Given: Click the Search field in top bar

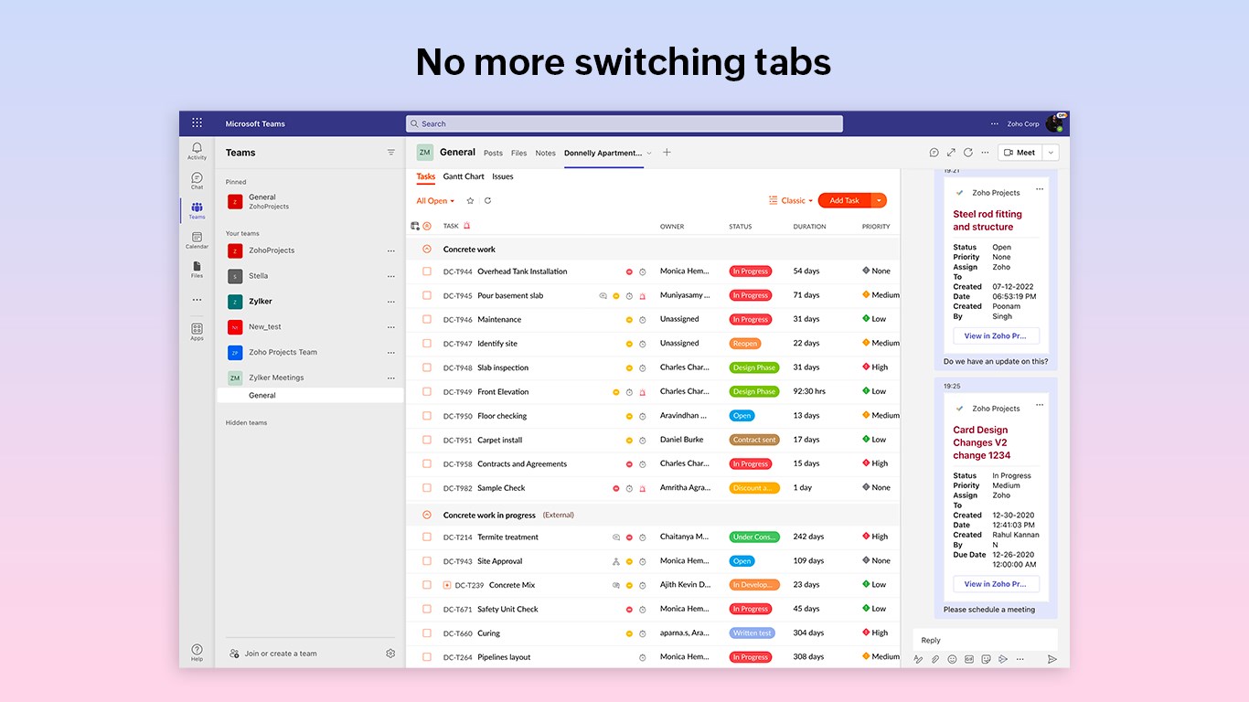Looking at the screenshot, I should [x=624, y=123].
